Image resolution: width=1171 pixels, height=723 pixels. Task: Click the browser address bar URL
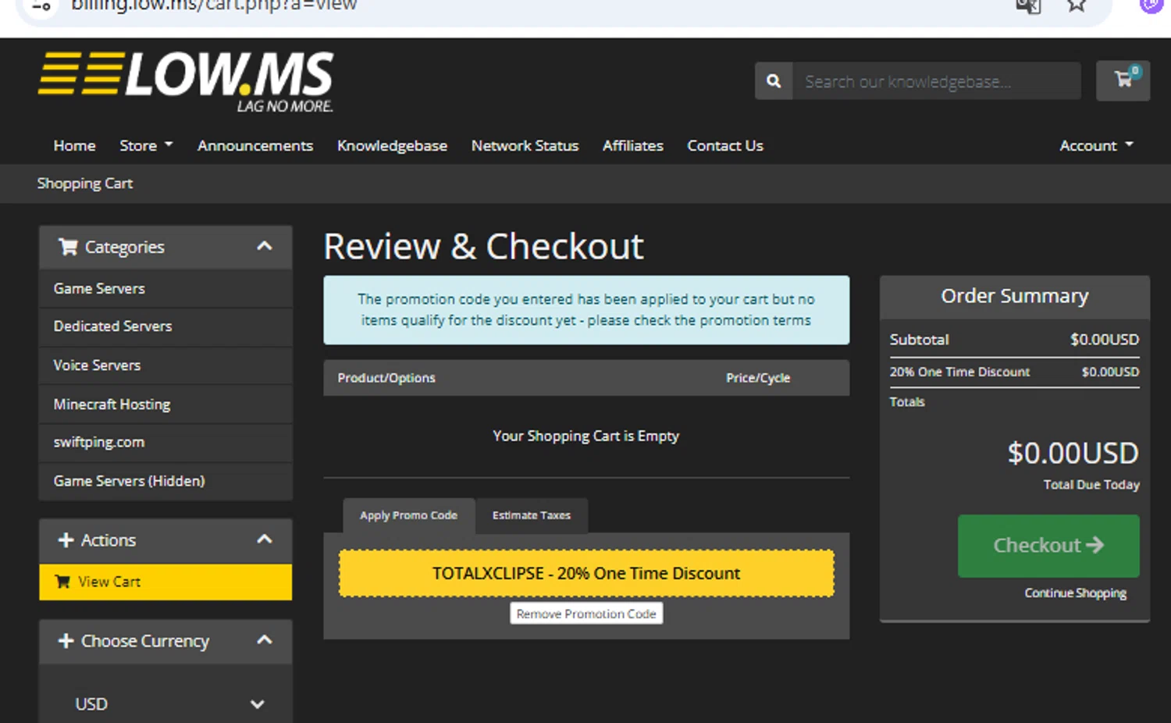click(x=214, y=6)
